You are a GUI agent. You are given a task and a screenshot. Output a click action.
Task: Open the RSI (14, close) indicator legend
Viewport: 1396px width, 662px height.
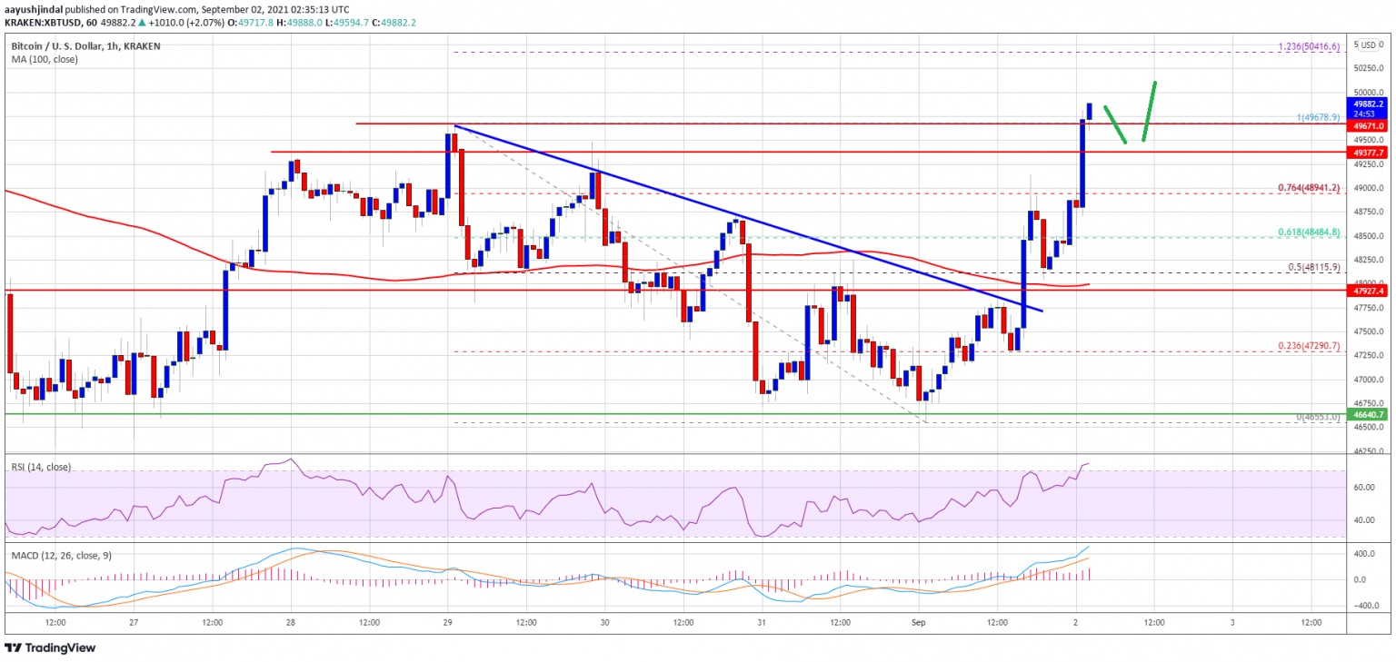[42, 467]
